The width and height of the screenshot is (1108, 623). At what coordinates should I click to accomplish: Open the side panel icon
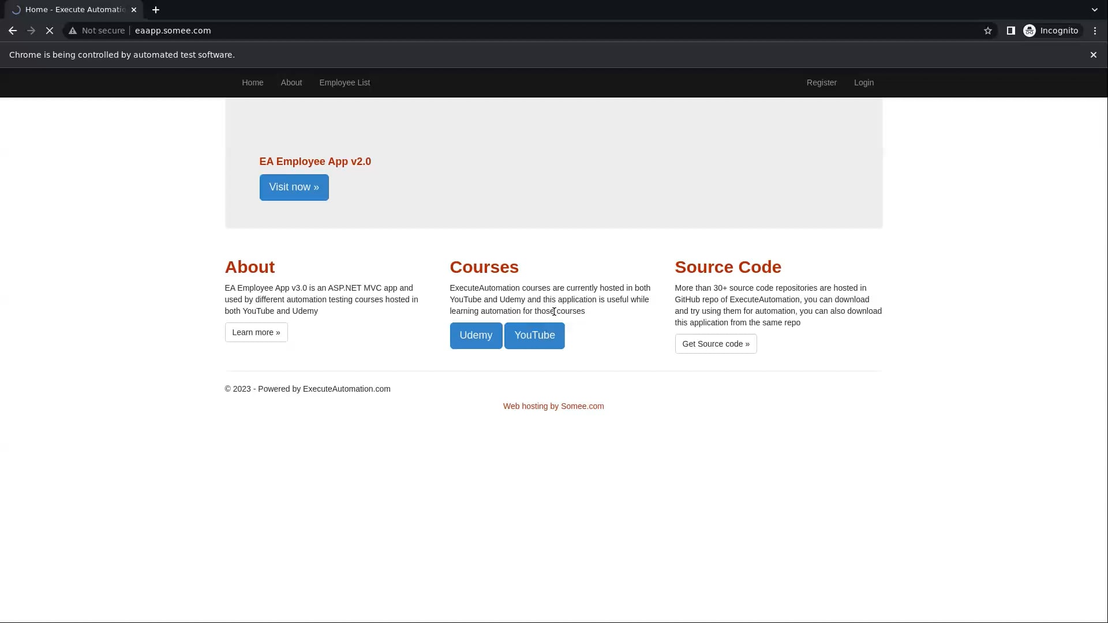[x=1010, y=31]
